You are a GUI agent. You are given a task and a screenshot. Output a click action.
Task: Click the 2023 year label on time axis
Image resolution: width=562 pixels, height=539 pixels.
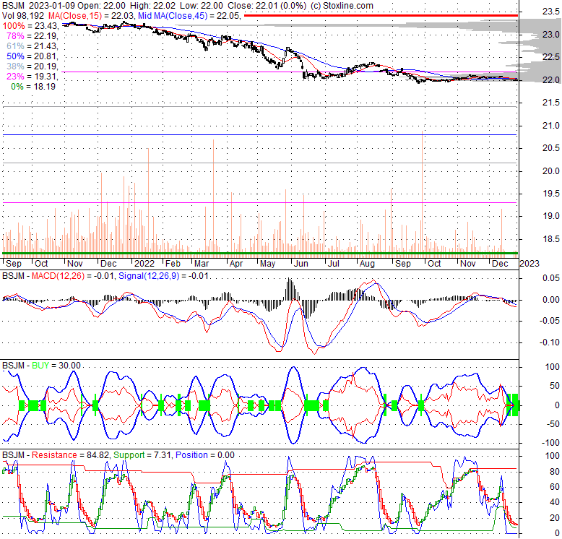click(529, 264)
